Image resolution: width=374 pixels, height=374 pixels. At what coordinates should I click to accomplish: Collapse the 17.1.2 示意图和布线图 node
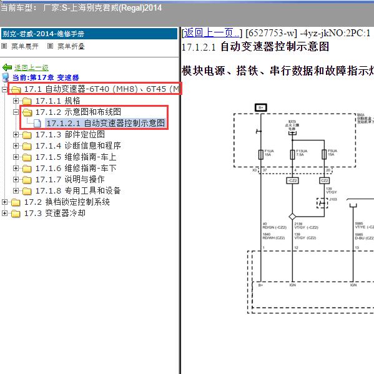[x=16, y=112]
